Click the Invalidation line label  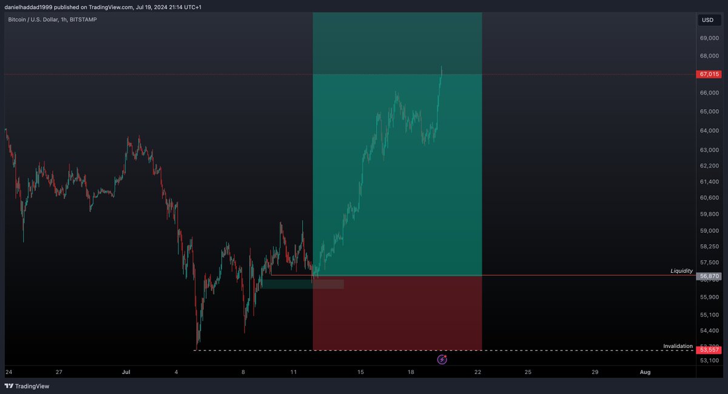[x=678, y=346]
